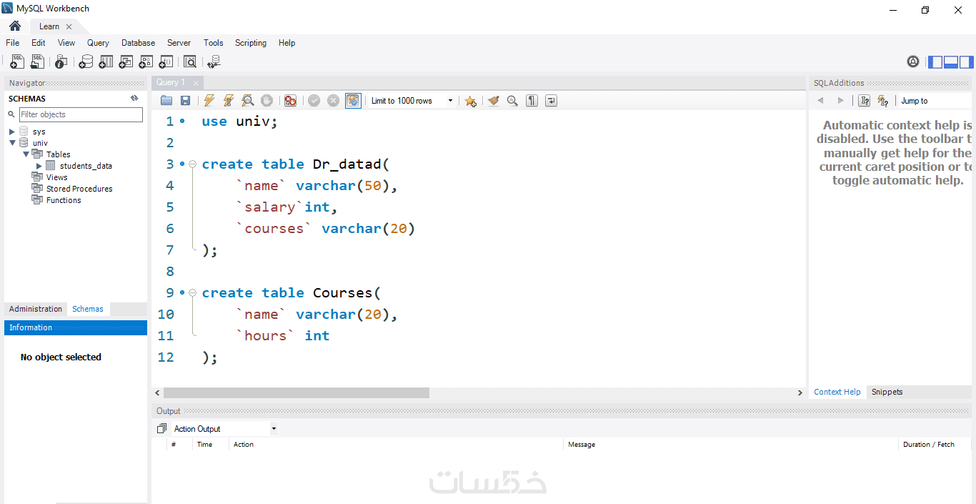Create a new view icon
Viewport: 976px width, 504px height.
pos(126,61)
